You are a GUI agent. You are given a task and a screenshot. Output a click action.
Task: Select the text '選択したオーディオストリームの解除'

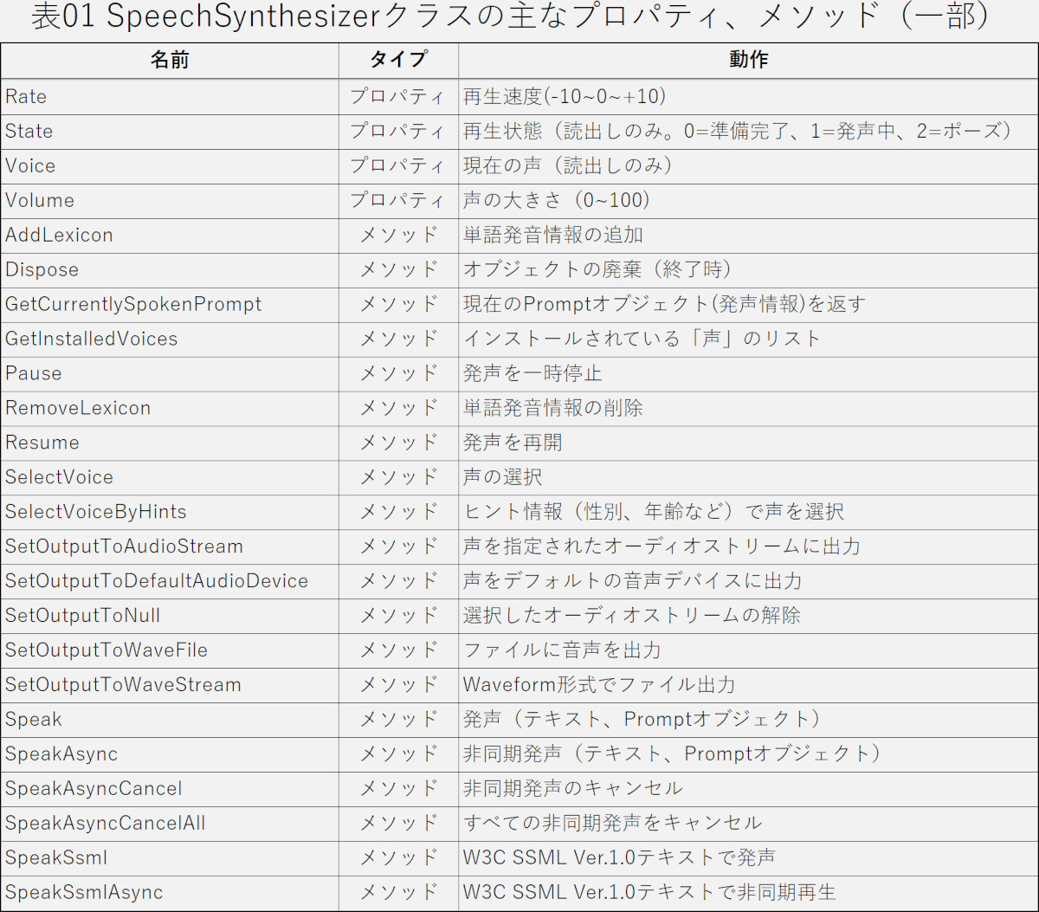point(632,616)
